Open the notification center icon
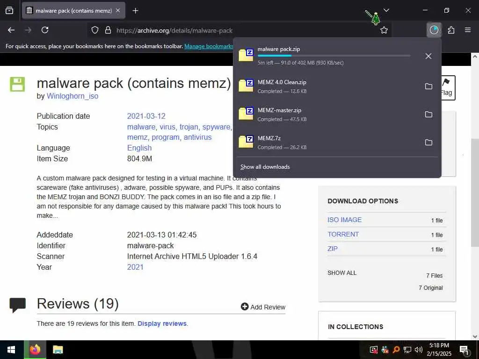Screen dimensions: 479x359 tap(464, 350)
